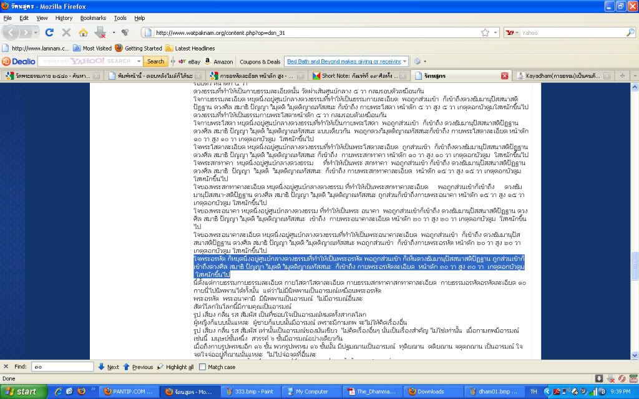
Task: Open the View menu
Action: tap(42, 18)
